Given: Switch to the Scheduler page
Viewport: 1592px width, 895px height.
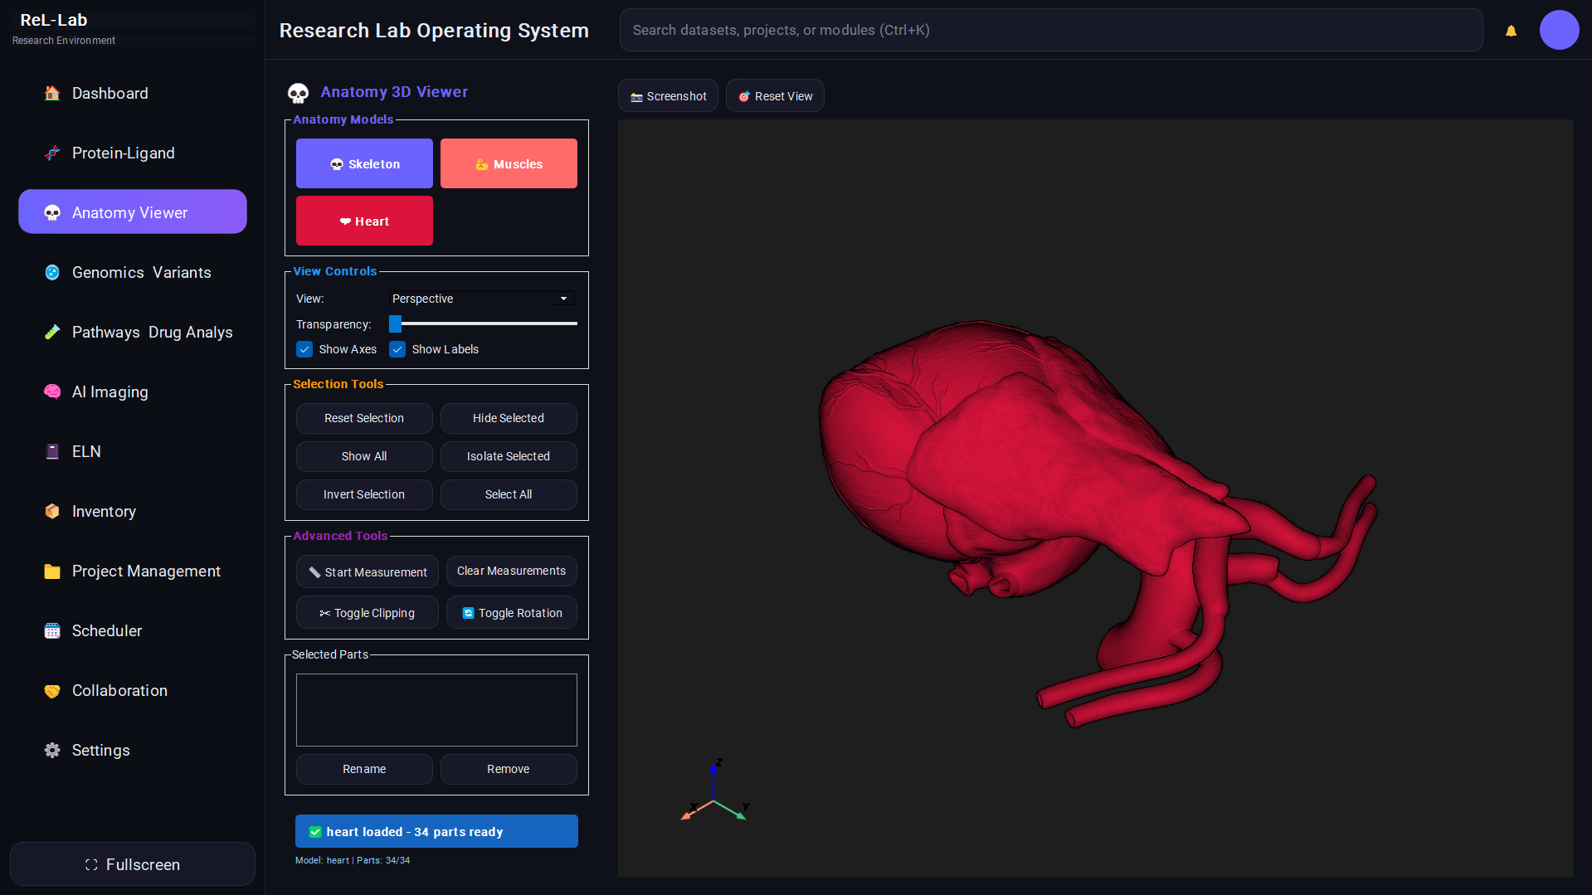Looking at the screenshot, I should point(133,631).
